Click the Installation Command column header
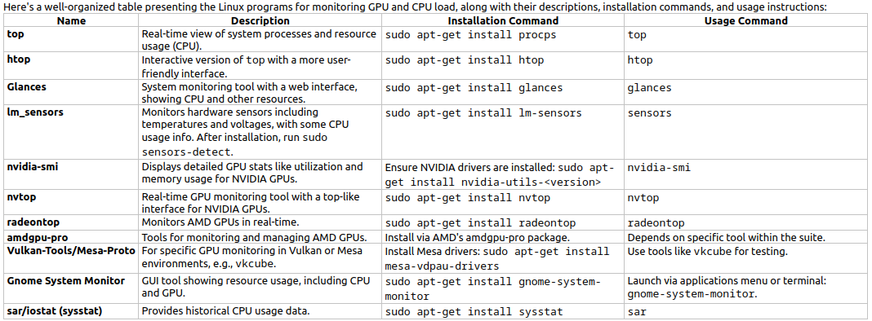 click(503, 21)
